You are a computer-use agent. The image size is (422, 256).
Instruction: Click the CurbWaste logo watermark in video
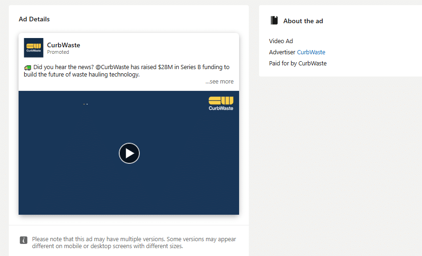tap(221, 103)
